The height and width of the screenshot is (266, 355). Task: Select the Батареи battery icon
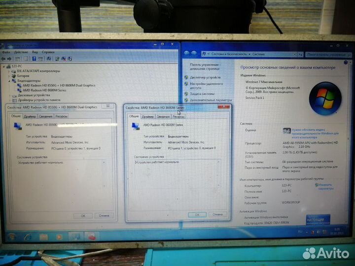14,76
